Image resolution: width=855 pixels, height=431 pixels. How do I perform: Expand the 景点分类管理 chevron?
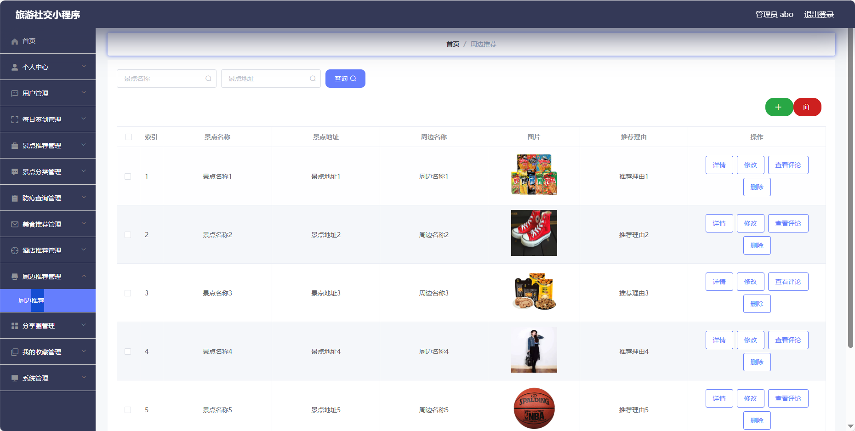coord(84,171)
